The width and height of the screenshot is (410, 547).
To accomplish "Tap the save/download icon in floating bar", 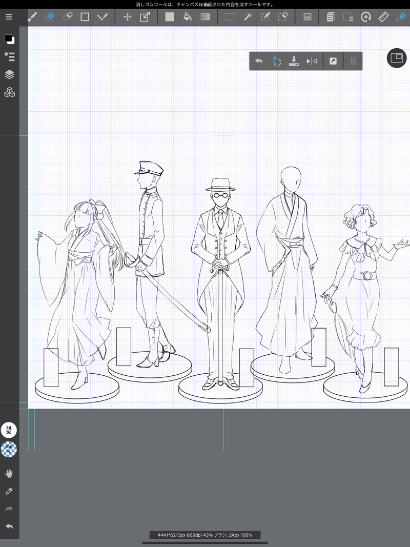I will pos(294,61).
